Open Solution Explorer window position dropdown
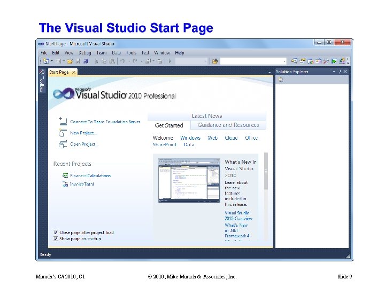The image size is (385, 288). tap(334, 71)
